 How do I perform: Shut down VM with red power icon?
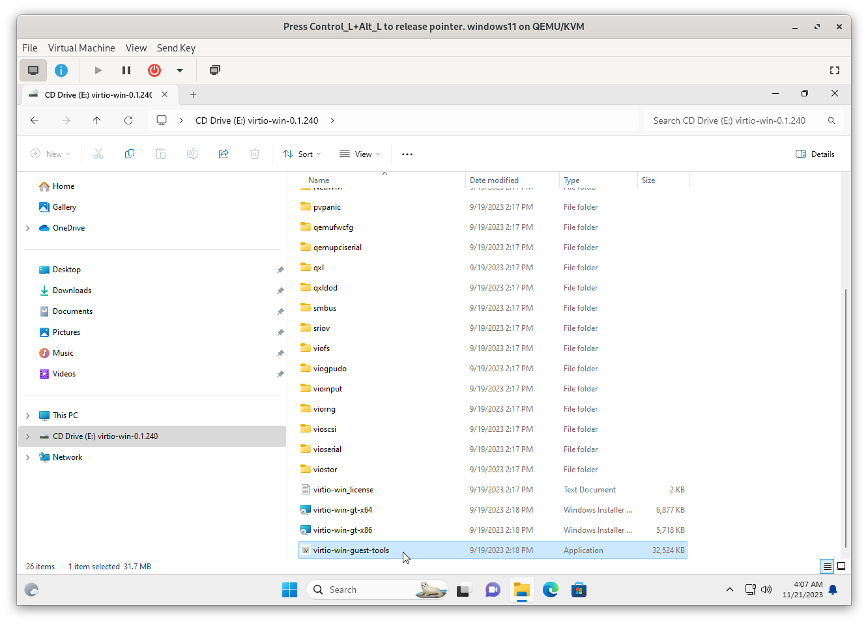(x=154, y=70)
